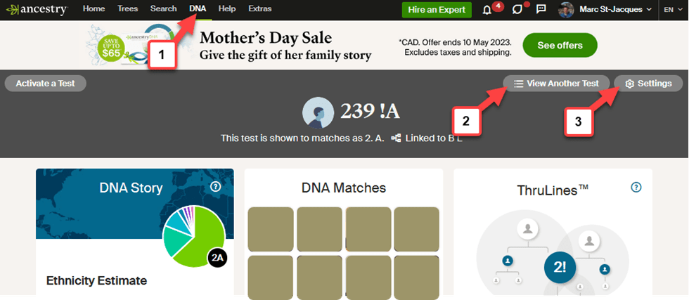Screen dimensions: 689x300
Task: Open the notifications bell icon
Action: click(487, 10)
